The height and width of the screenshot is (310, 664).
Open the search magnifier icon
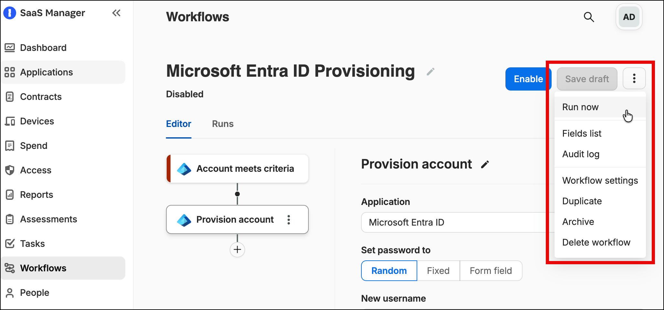589,17
